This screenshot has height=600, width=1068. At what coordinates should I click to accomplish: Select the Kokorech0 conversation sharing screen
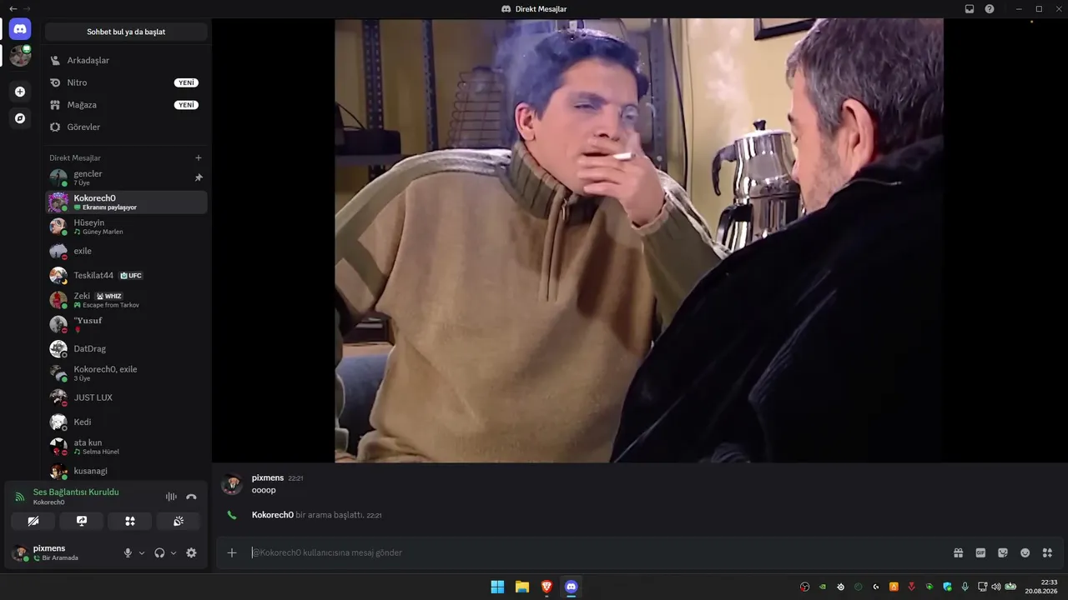tap(126, 202)
